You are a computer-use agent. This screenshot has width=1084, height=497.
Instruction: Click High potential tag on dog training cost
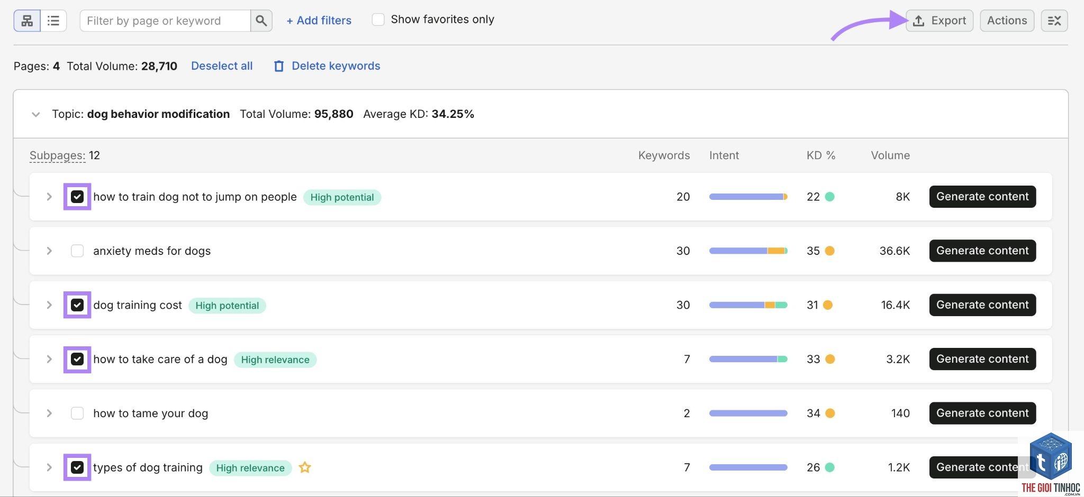[x=227, y=306]
